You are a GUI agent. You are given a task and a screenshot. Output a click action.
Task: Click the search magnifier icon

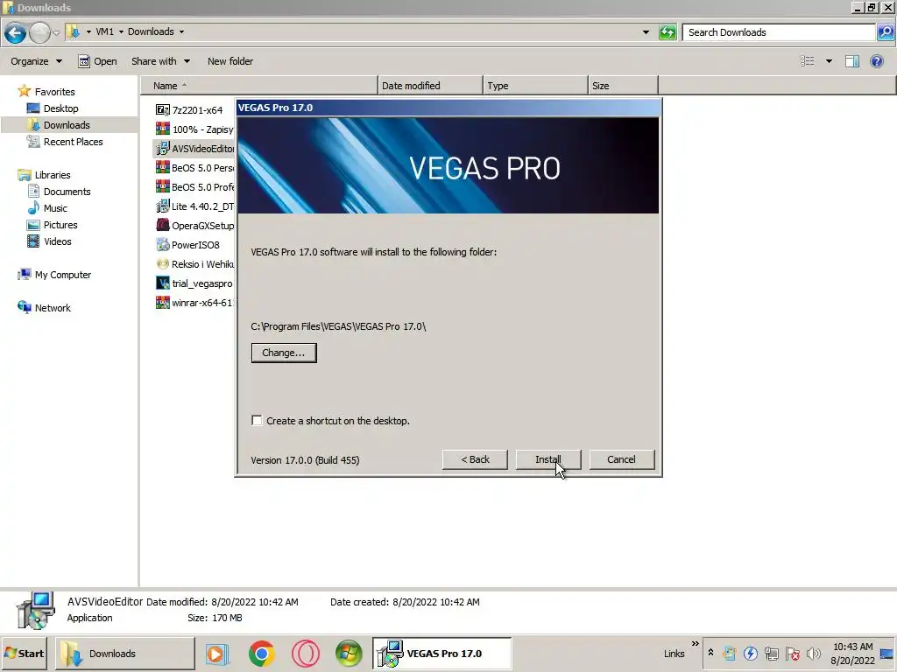click(885, 32)
